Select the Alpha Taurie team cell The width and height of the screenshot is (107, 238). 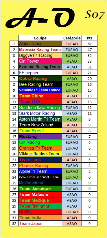[x=40, y=44]
